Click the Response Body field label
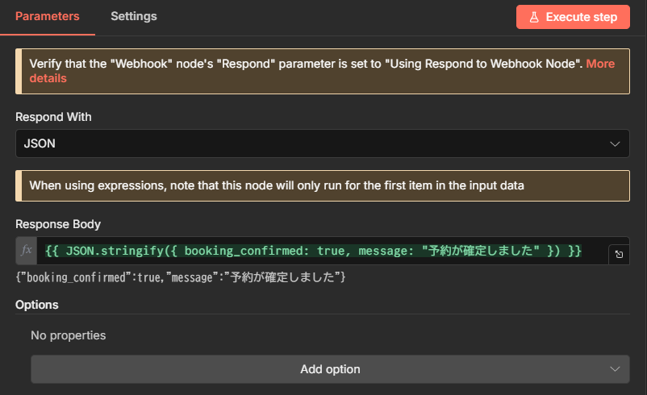This screenshot has width=647, height=395. click(x=58, y=224)
